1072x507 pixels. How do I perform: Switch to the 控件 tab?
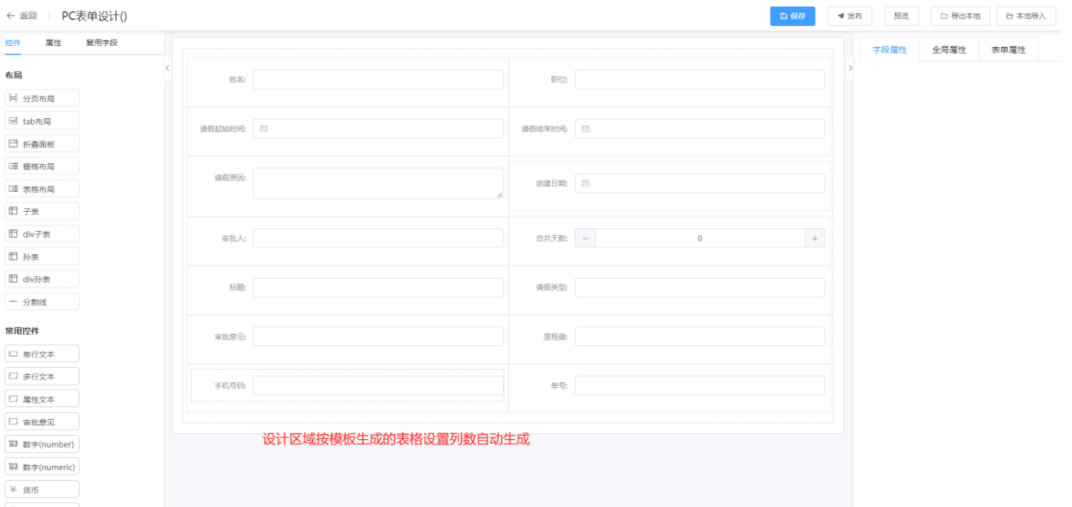(x=13, y=42)
